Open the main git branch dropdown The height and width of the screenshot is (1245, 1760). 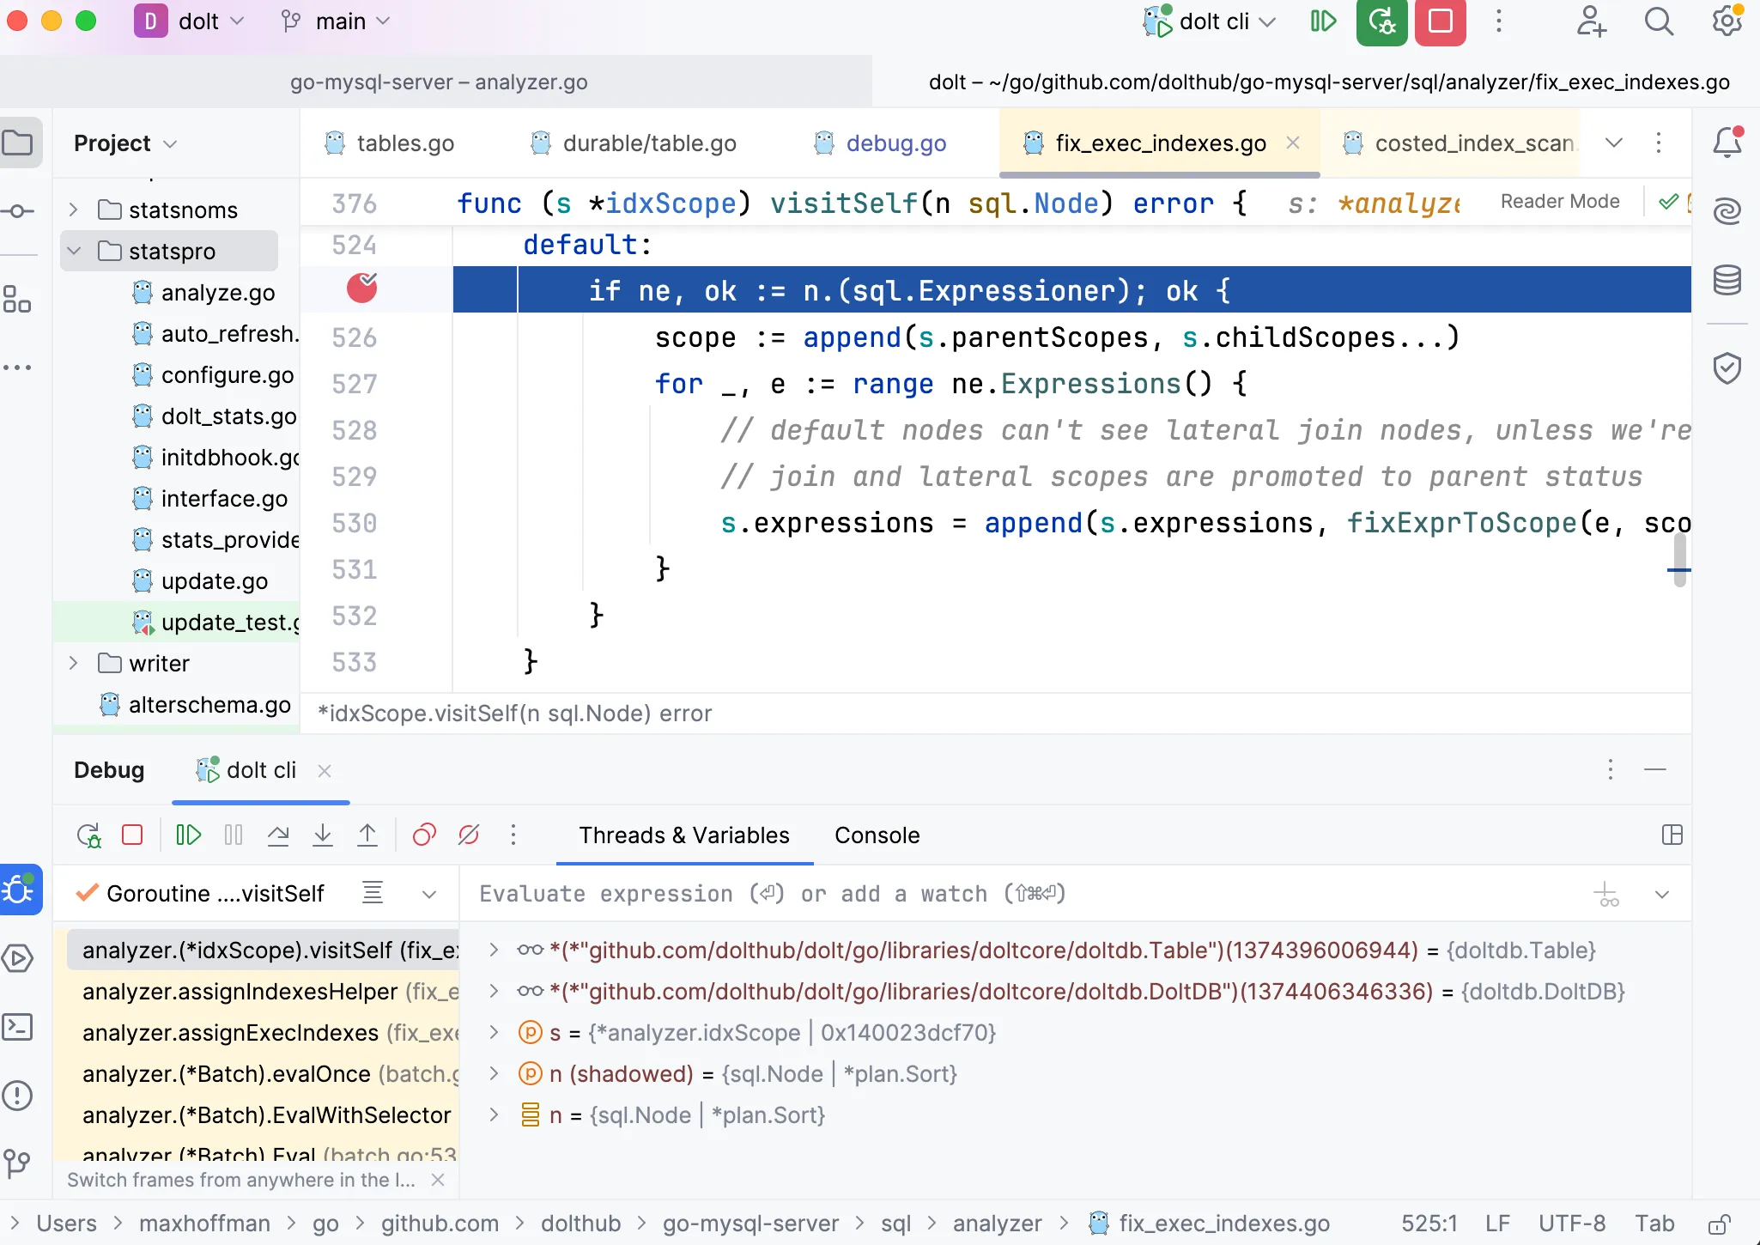[x=337, y=21]
